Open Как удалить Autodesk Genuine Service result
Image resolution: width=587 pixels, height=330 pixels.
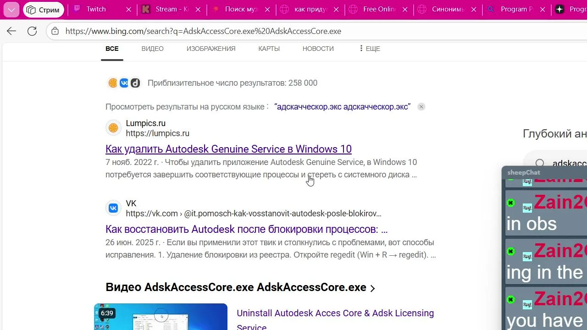click(228, 149)
